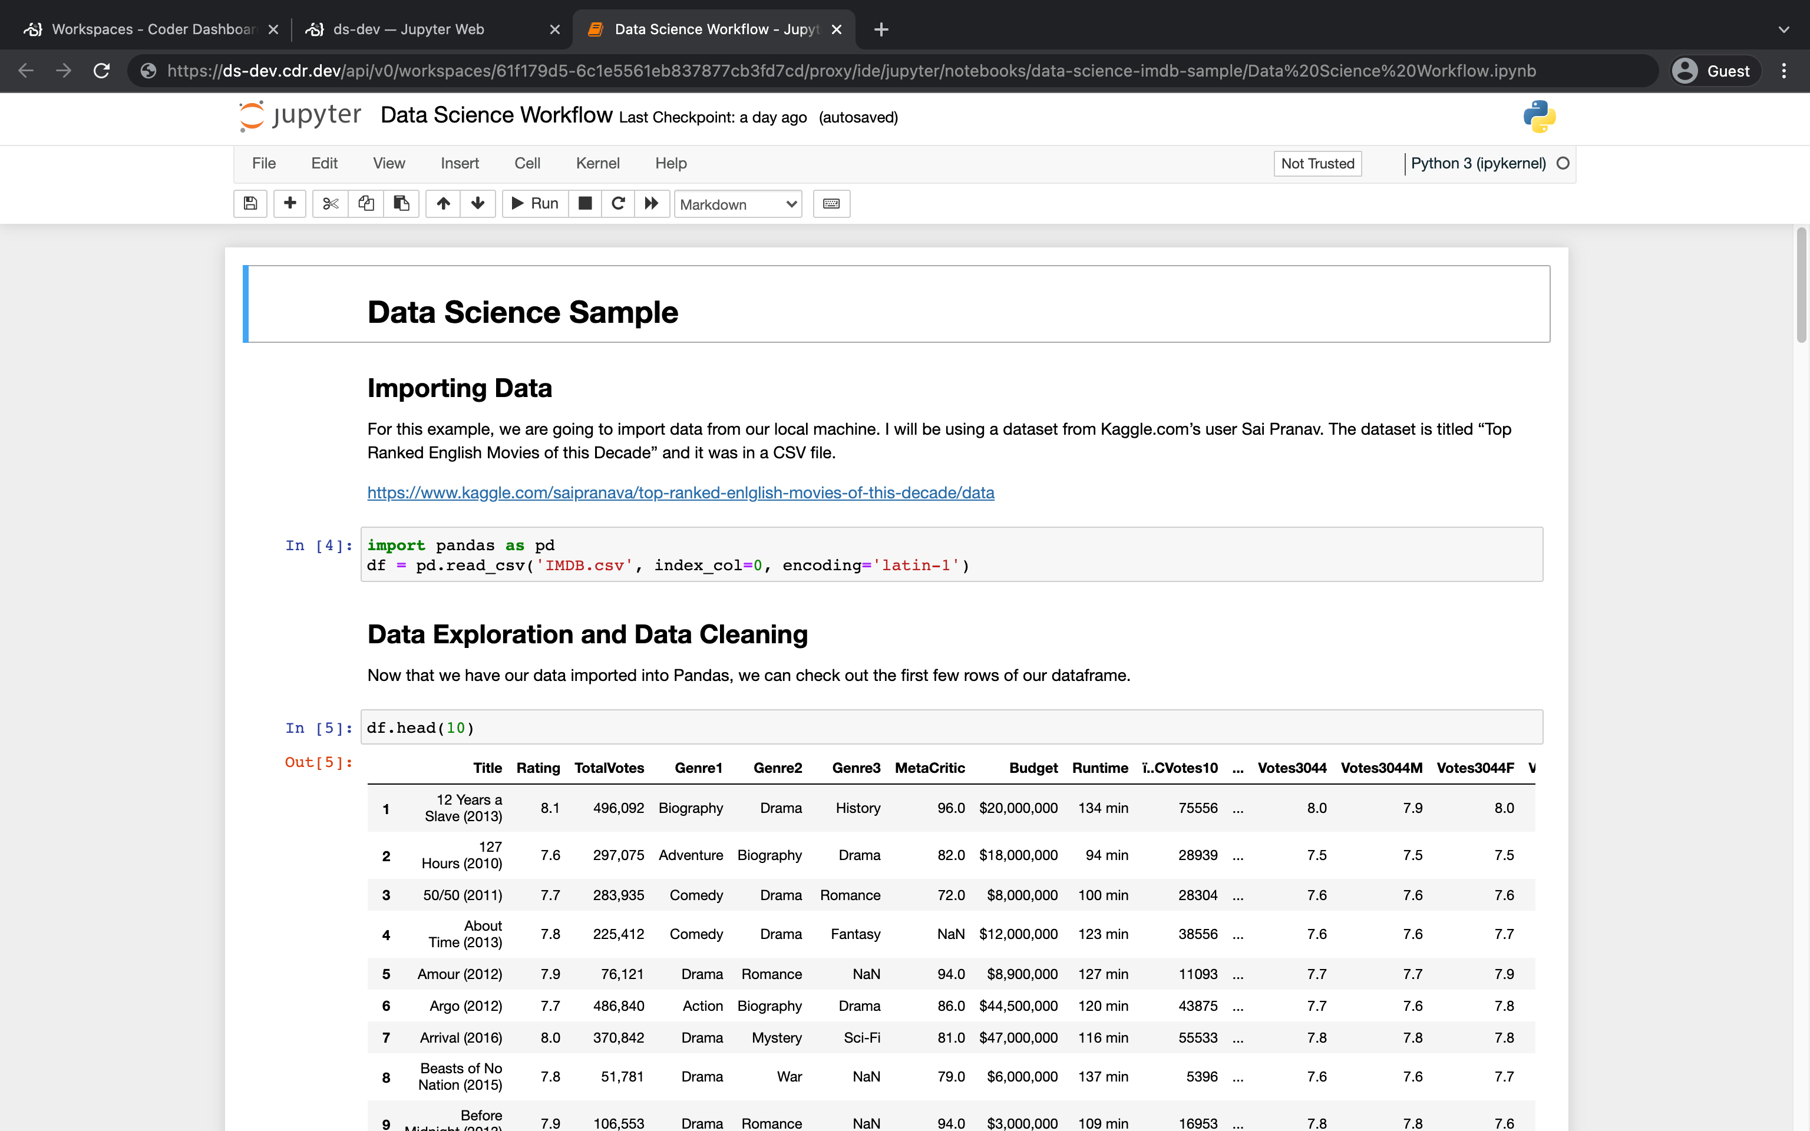Viewport: 1810px width, 1131px height.
Task: Open the Cell menu
Action: tap(527, 163)
